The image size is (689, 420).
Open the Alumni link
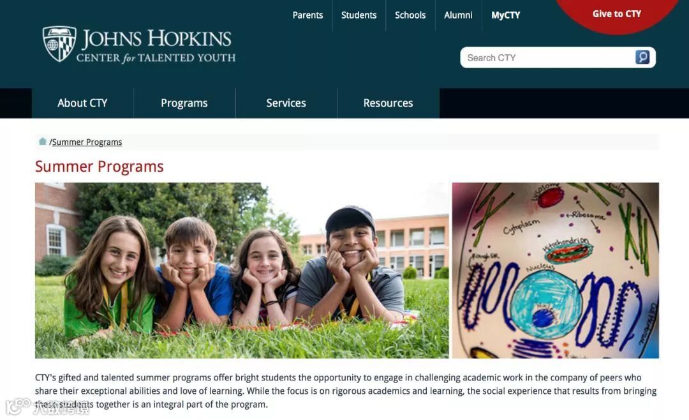(x=458, y=15)
